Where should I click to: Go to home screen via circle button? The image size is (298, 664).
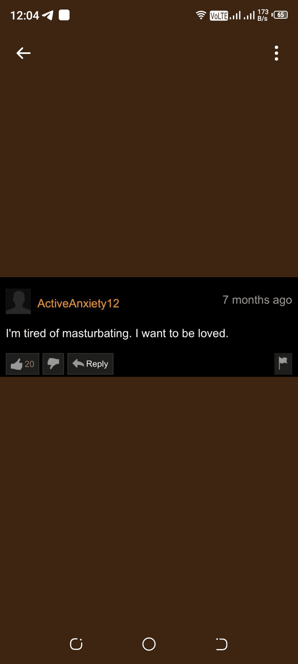[149, 644]
